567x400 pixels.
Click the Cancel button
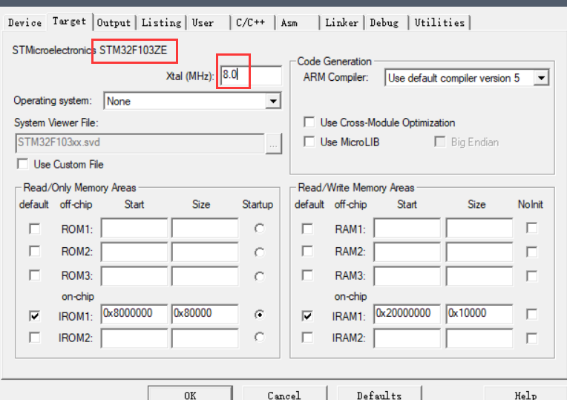[284, 394]
